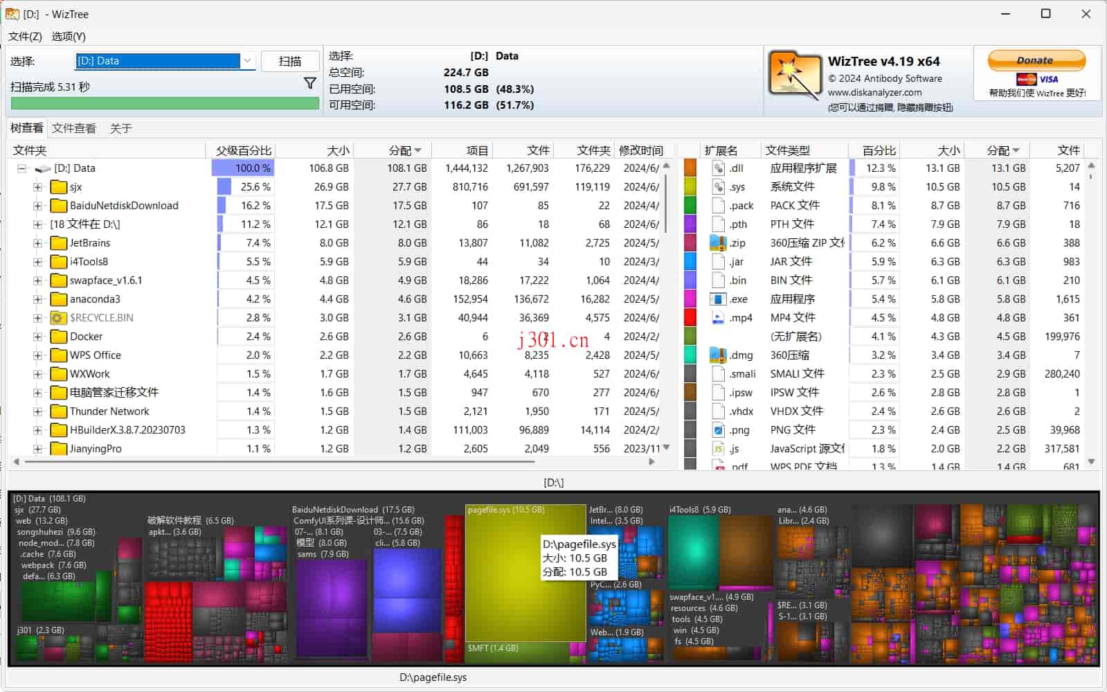Click the Docker folder icon
This screenshot has height=692, width=1107.
coord(58,337)
